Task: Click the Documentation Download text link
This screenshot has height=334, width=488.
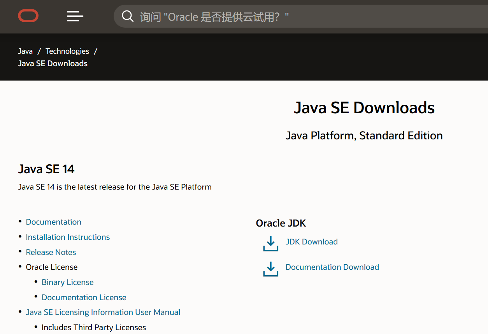Action: pyautogui.click(x=332, y=267)
